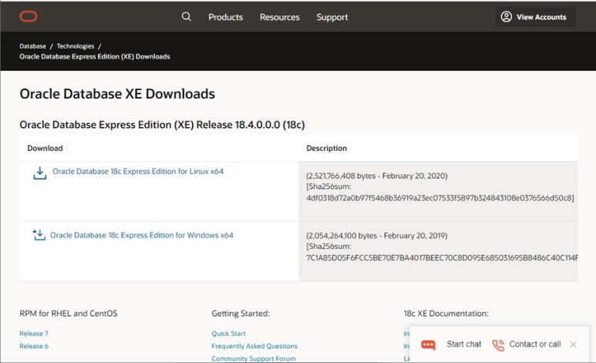Open Frequently Asked Questions link
The width and height of the screenshot is (596, 363).
tap(254, 346)
